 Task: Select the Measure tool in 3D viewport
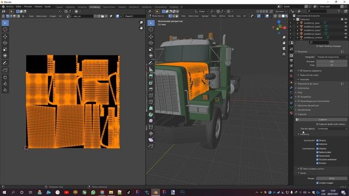[151, 69]
